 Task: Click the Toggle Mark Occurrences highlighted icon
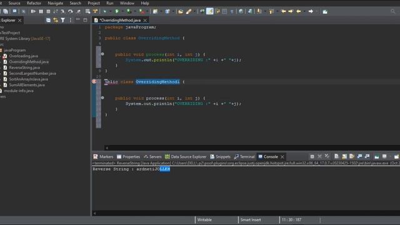click(210, 11)
